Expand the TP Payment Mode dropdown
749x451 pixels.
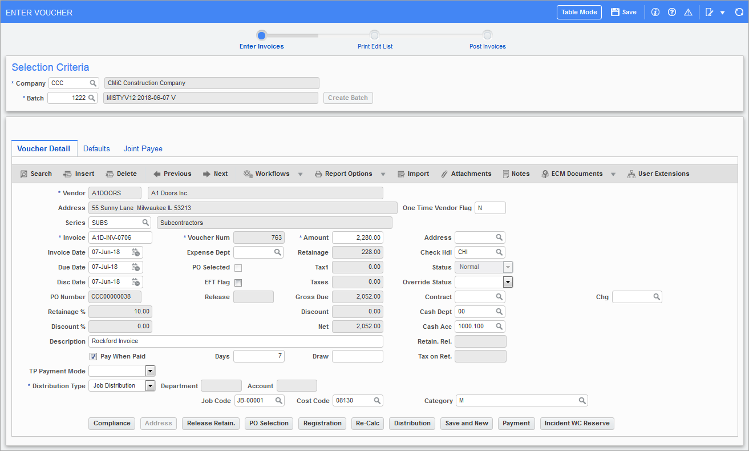point(151,371)
